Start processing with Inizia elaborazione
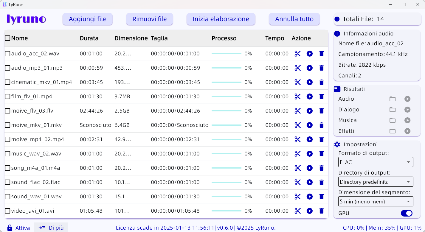This screenshot has height=232, width=425. (x=221, y=19)
